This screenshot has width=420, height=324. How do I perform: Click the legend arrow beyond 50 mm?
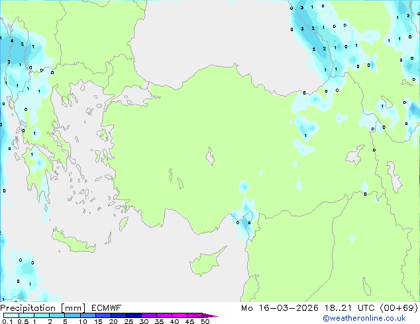click(x=210, y=315)
